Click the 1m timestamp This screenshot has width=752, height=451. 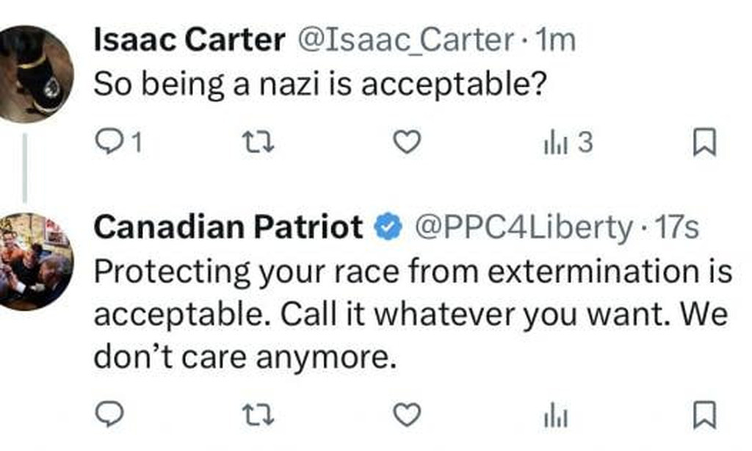coord(555,41)
